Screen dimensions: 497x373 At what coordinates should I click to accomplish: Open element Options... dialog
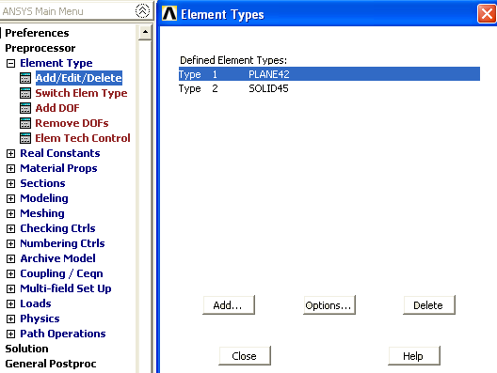(329, 305)
